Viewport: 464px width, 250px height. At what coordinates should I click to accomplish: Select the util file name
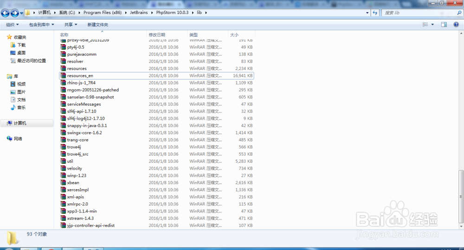[x=70, y=161]
